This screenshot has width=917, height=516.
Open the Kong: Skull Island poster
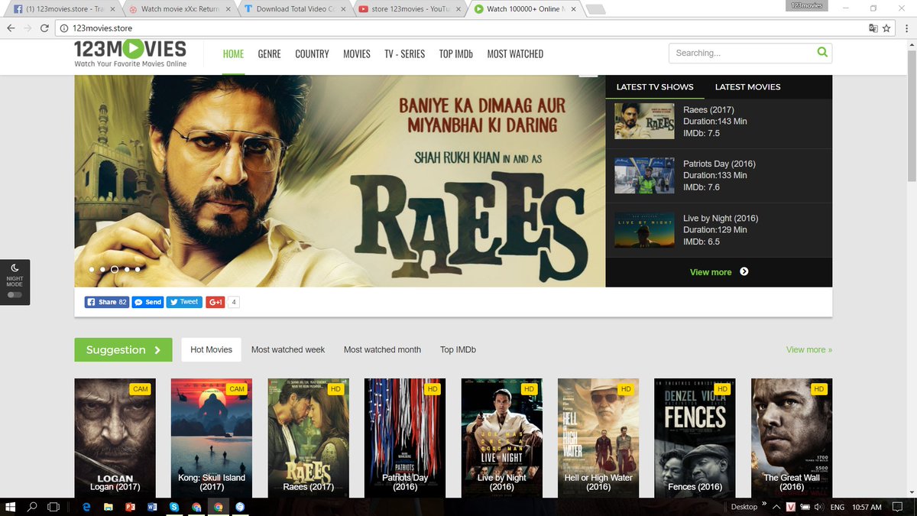[212, 437]
